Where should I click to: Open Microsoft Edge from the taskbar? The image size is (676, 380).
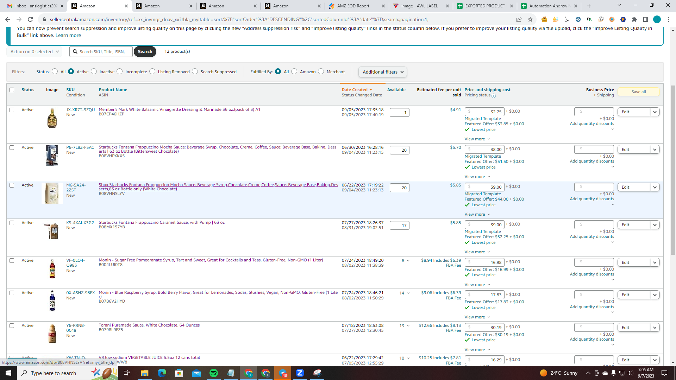point(162,373)
